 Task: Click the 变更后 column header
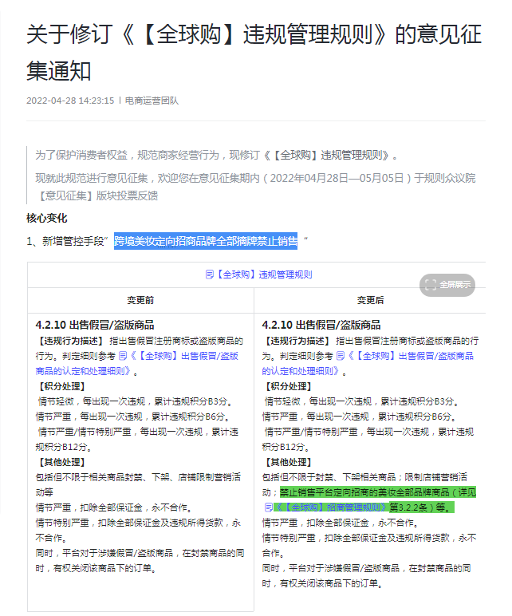[x=370, y=300]
